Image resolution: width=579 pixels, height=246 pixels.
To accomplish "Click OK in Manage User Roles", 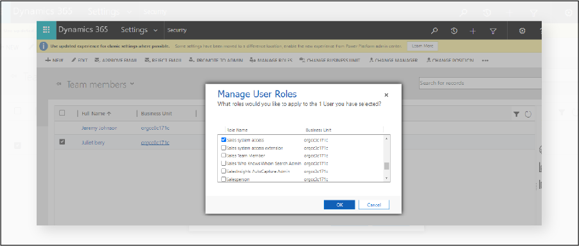I will coord(339,205).
